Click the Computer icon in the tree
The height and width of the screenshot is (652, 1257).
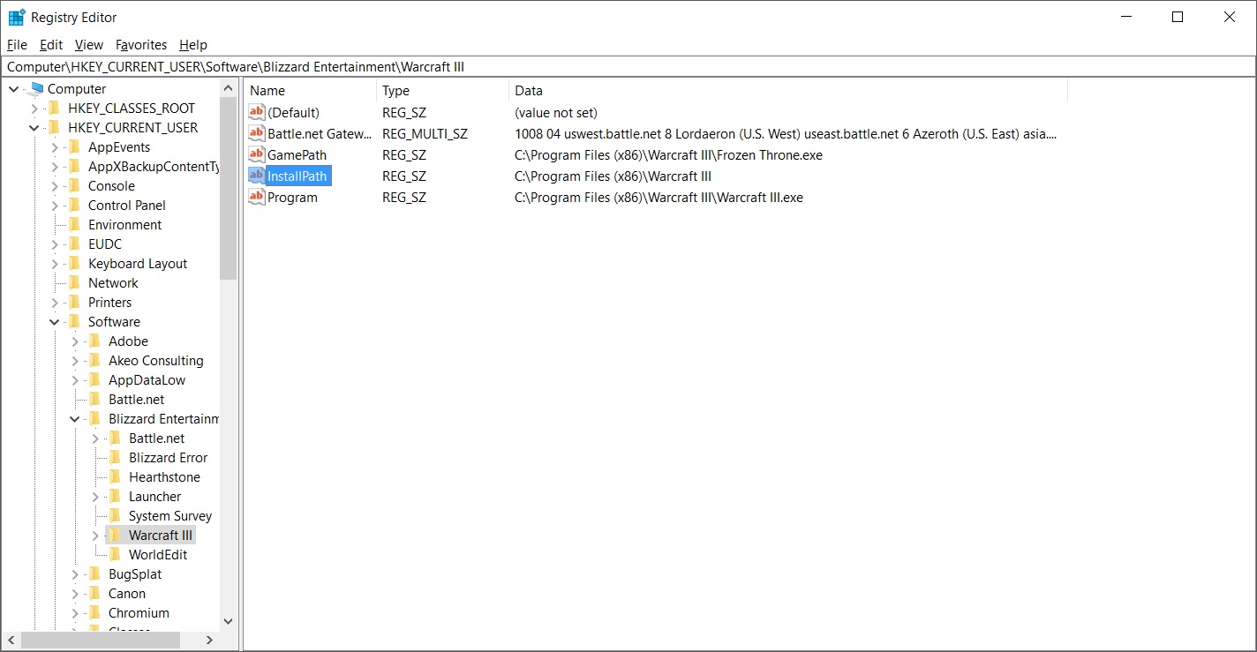[35, 88]
